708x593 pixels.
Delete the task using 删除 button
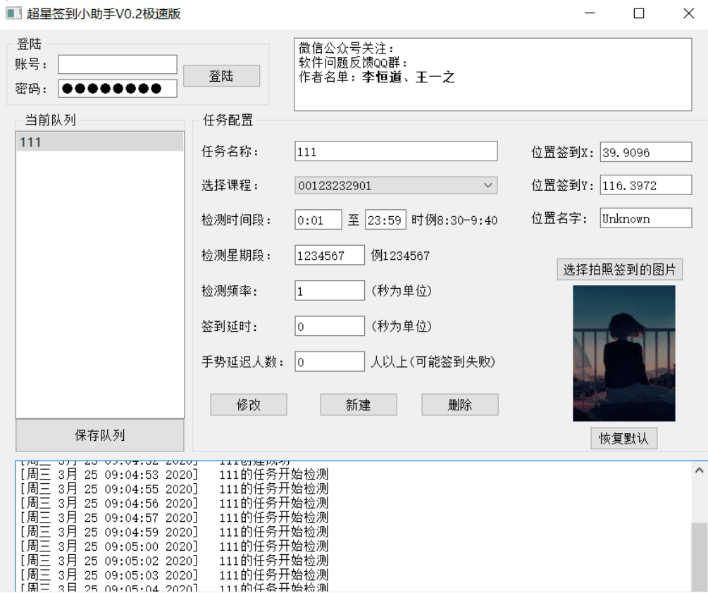pyautogui.click(x=459, y=404)
